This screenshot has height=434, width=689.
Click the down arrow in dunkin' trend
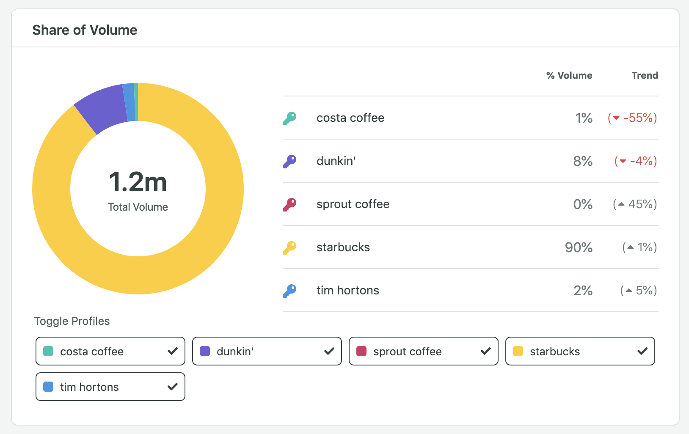tap(623, 161)
